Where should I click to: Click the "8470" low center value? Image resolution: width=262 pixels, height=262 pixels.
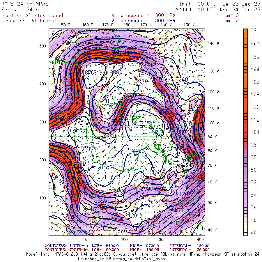106,167
